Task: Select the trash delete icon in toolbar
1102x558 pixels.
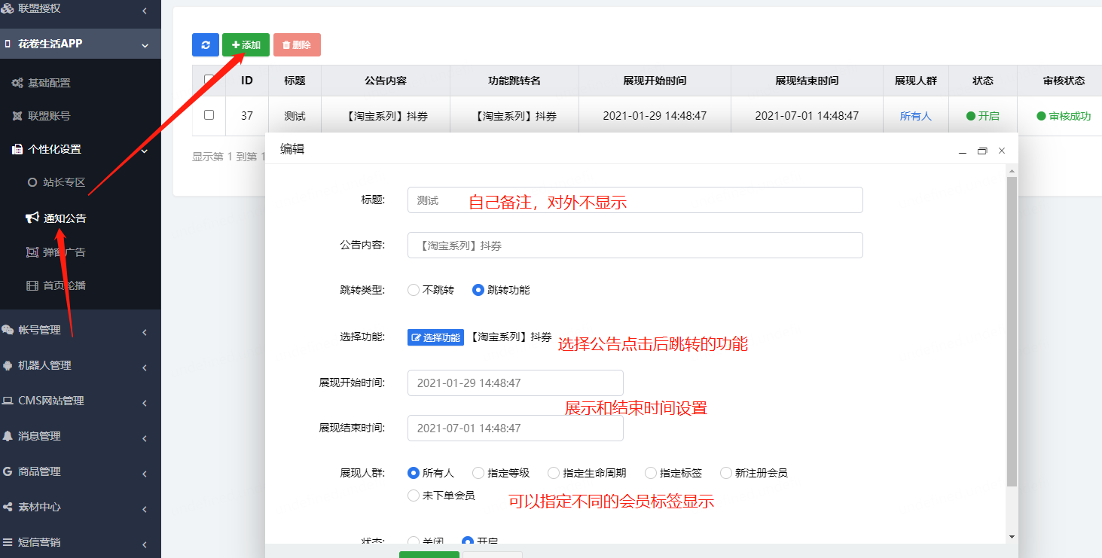Action: click(297, 44)
